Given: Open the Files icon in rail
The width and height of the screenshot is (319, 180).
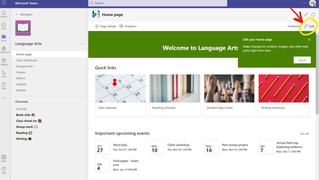Looking at the screenshot, I should tap(4, 86).
